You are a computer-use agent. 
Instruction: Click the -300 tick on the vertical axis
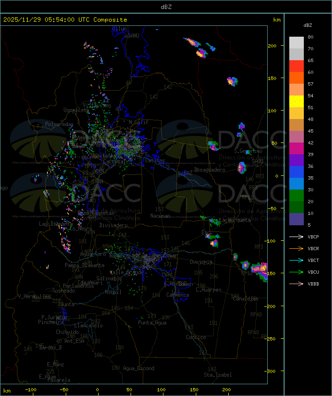(271, 371)
